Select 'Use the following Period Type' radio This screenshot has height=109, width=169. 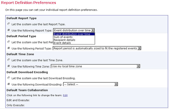pos(9,48)
